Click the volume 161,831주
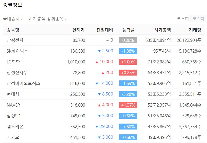The image size is (207, 143). (x=192, y=83)
